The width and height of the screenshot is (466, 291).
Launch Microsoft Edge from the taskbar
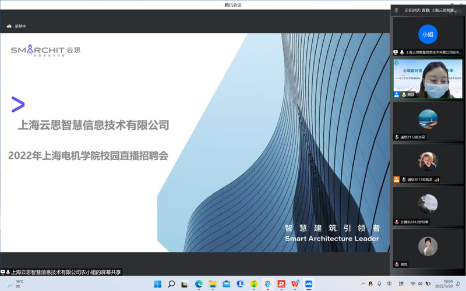199,284
